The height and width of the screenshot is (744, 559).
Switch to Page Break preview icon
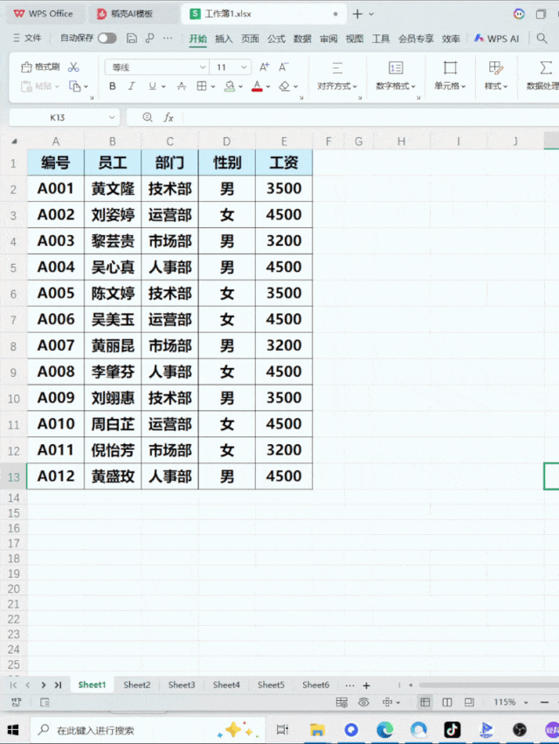pos(469,702)
